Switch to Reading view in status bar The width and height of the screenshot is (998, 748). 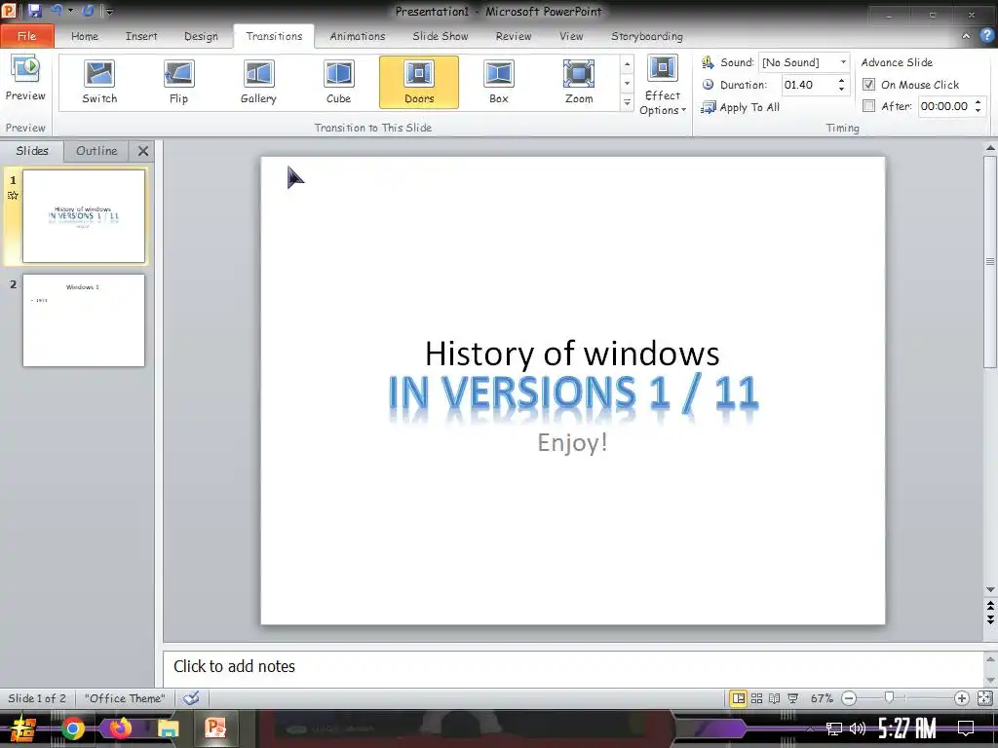[775, 698]
